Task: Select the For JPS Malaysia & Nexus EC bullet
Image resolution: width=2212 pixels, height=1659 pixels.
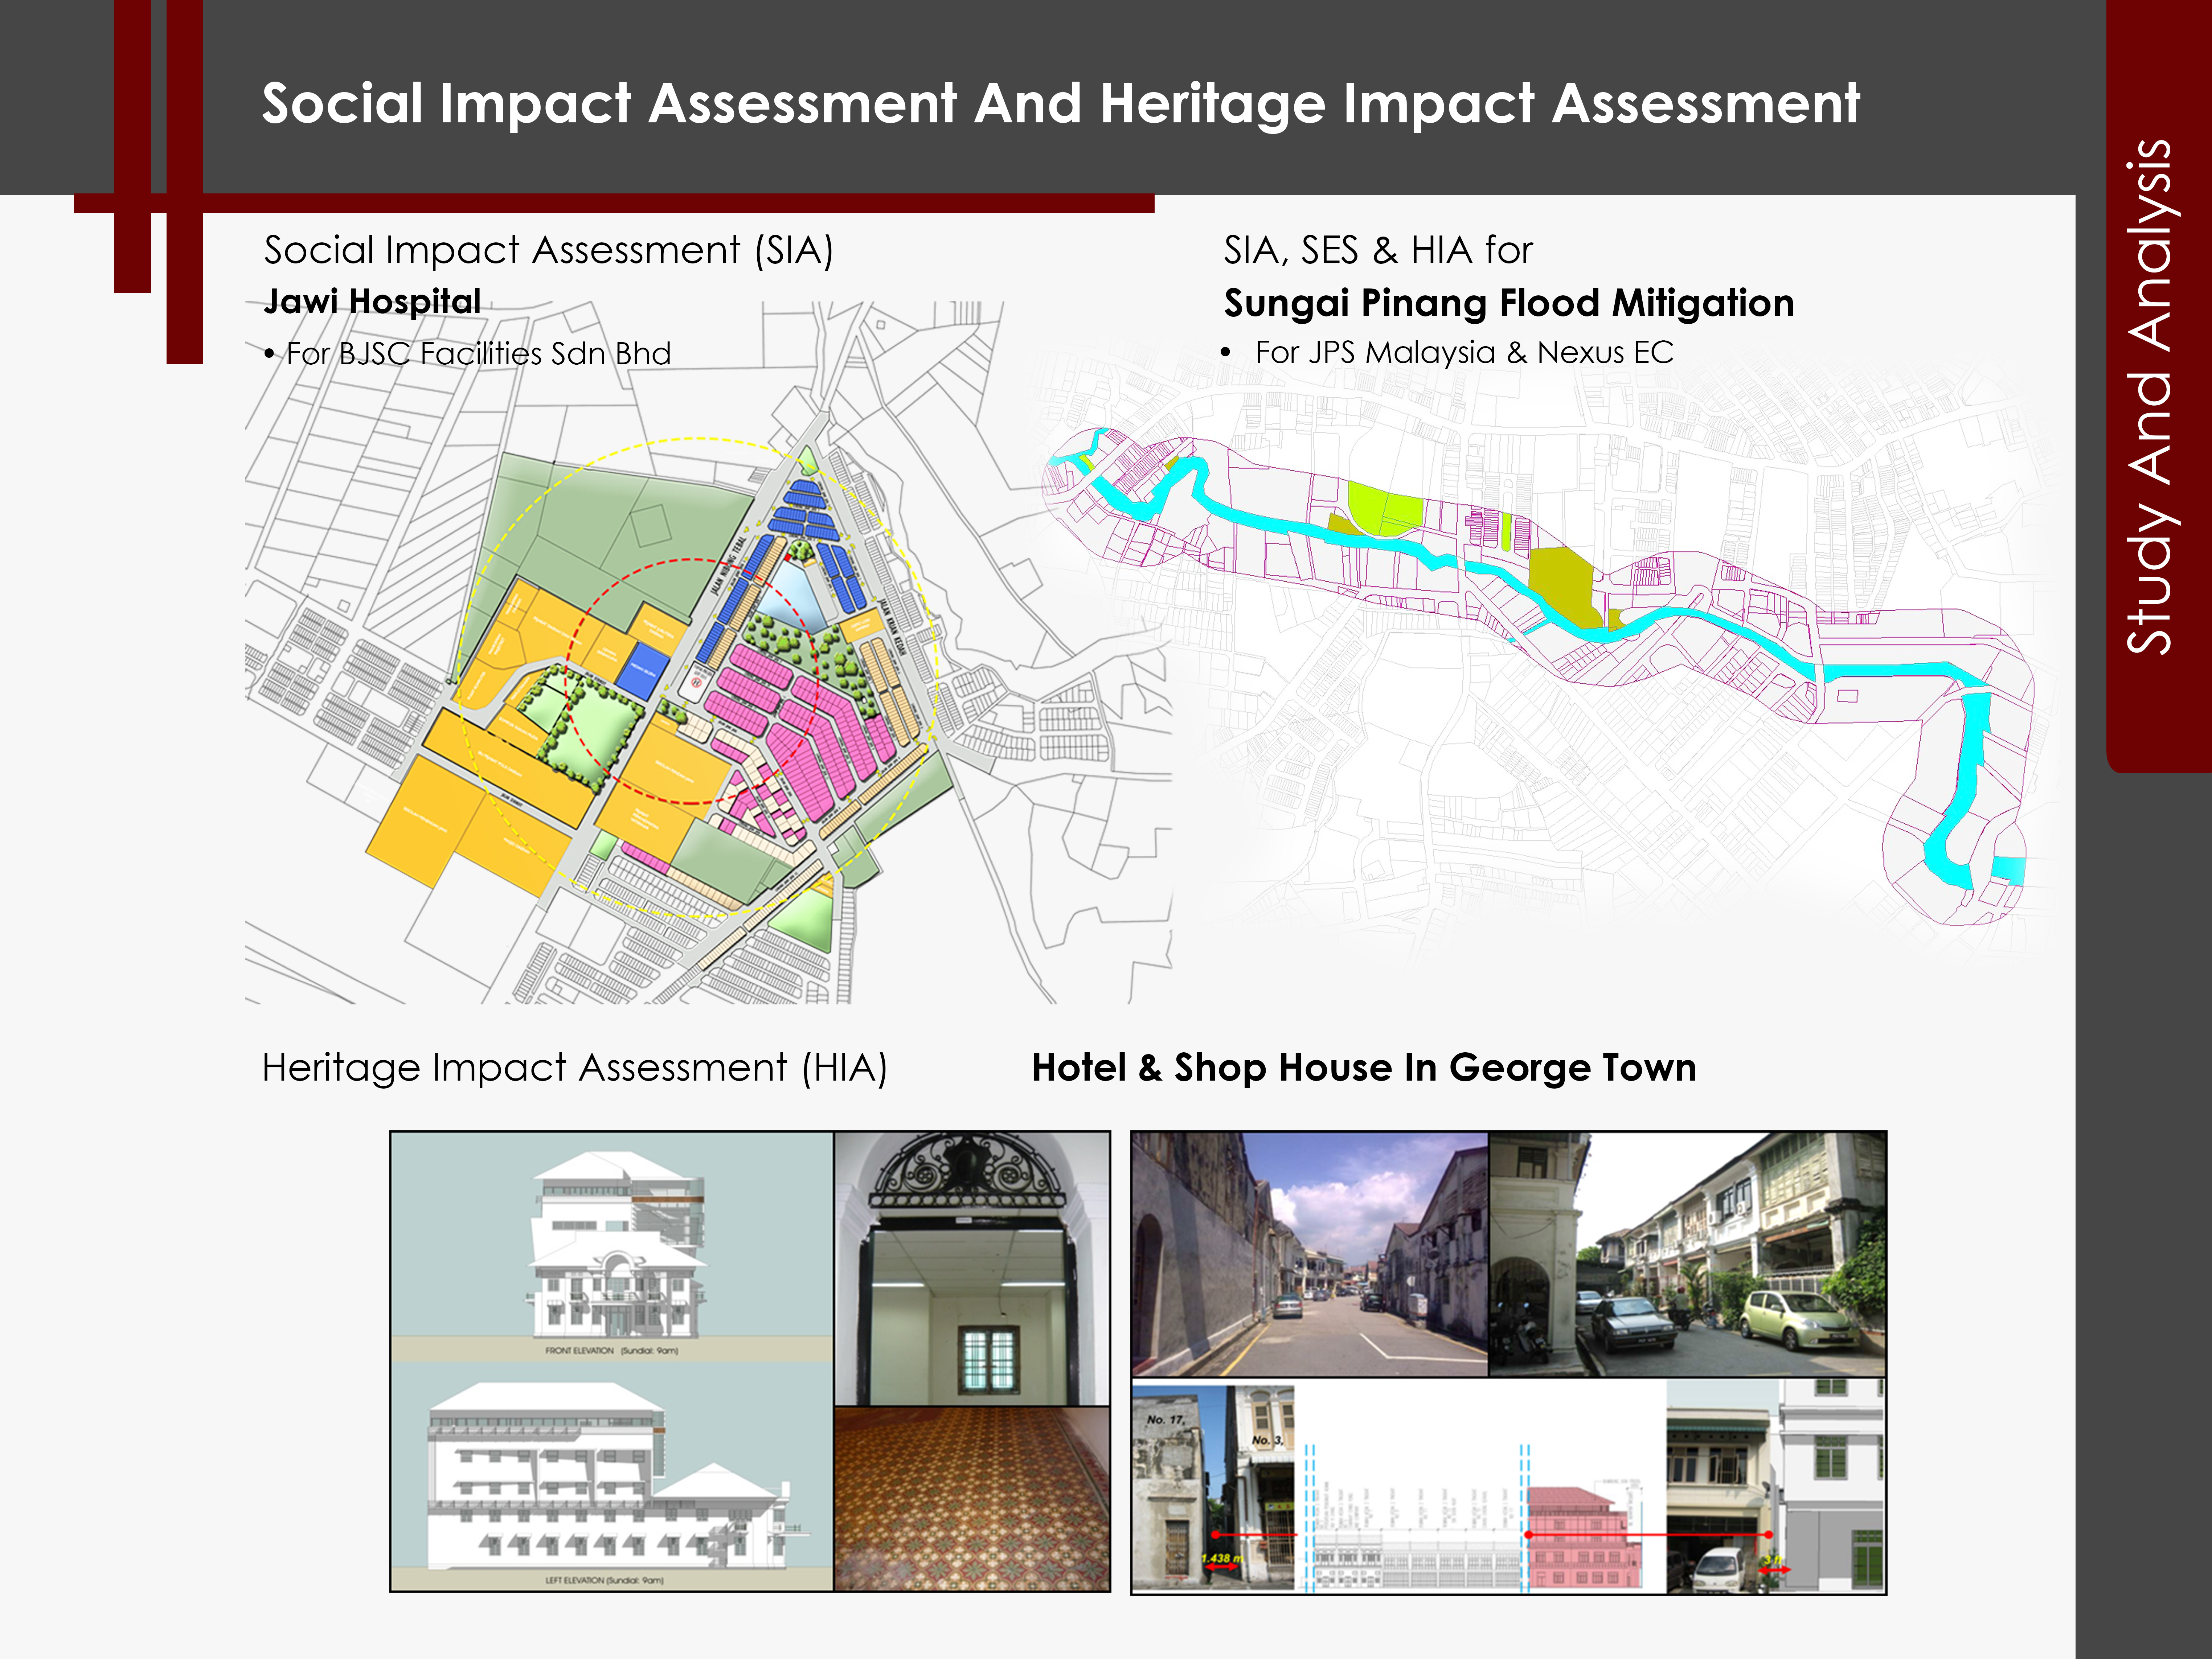Action: tap(1447, 352)
